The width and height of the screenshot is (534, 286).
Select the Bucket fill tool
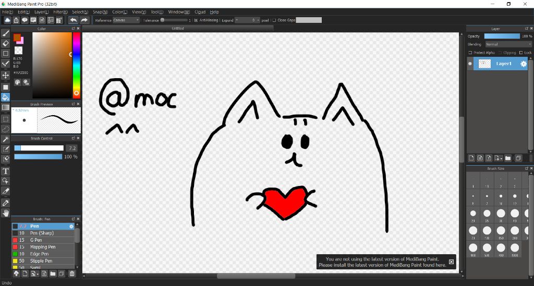[5, 97]
